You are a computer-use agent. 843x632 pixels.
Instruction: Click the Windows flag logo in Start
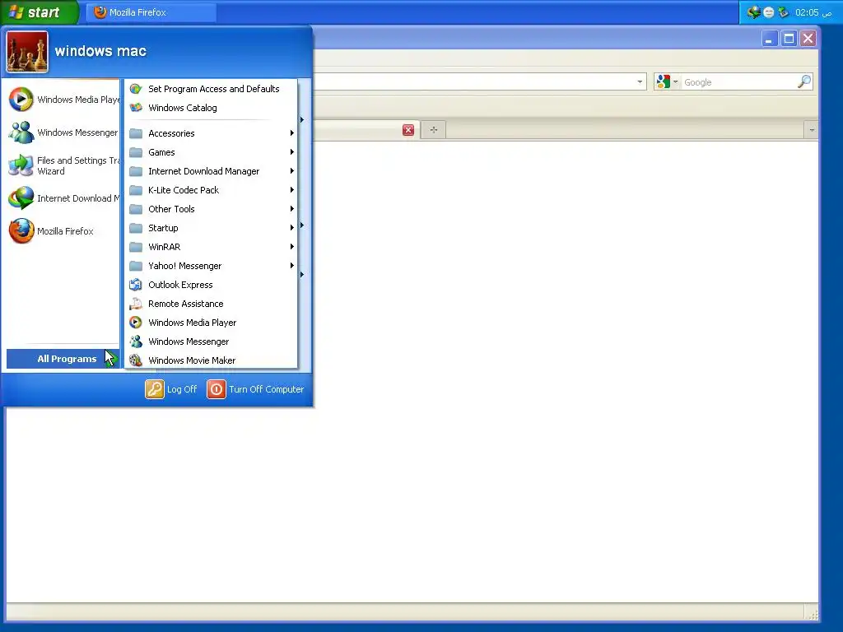16,12
